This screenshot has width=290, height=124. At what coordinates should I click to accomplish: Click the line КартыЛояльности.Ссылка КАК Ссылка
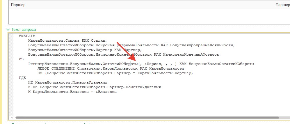click(68, 40)
